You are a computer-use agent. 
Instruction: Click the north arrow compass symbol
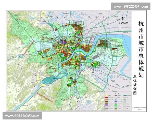pyautogui.click(x=123, y=18)
